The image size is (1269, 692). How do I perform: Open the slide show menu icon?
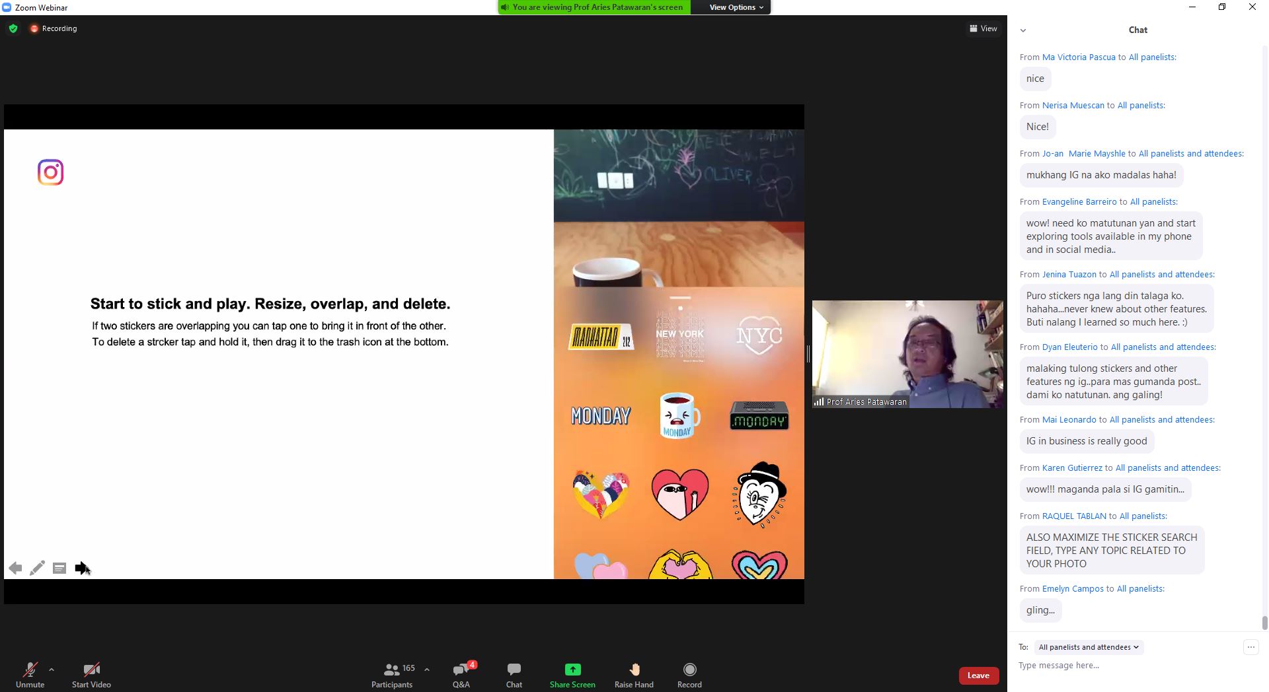coord(59,568)
